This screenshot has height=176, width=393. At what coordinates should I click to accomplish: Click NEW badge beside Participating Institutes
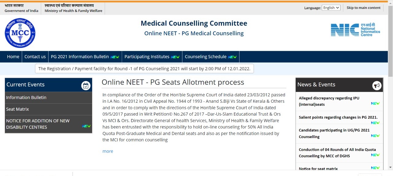tap(175, 57)
